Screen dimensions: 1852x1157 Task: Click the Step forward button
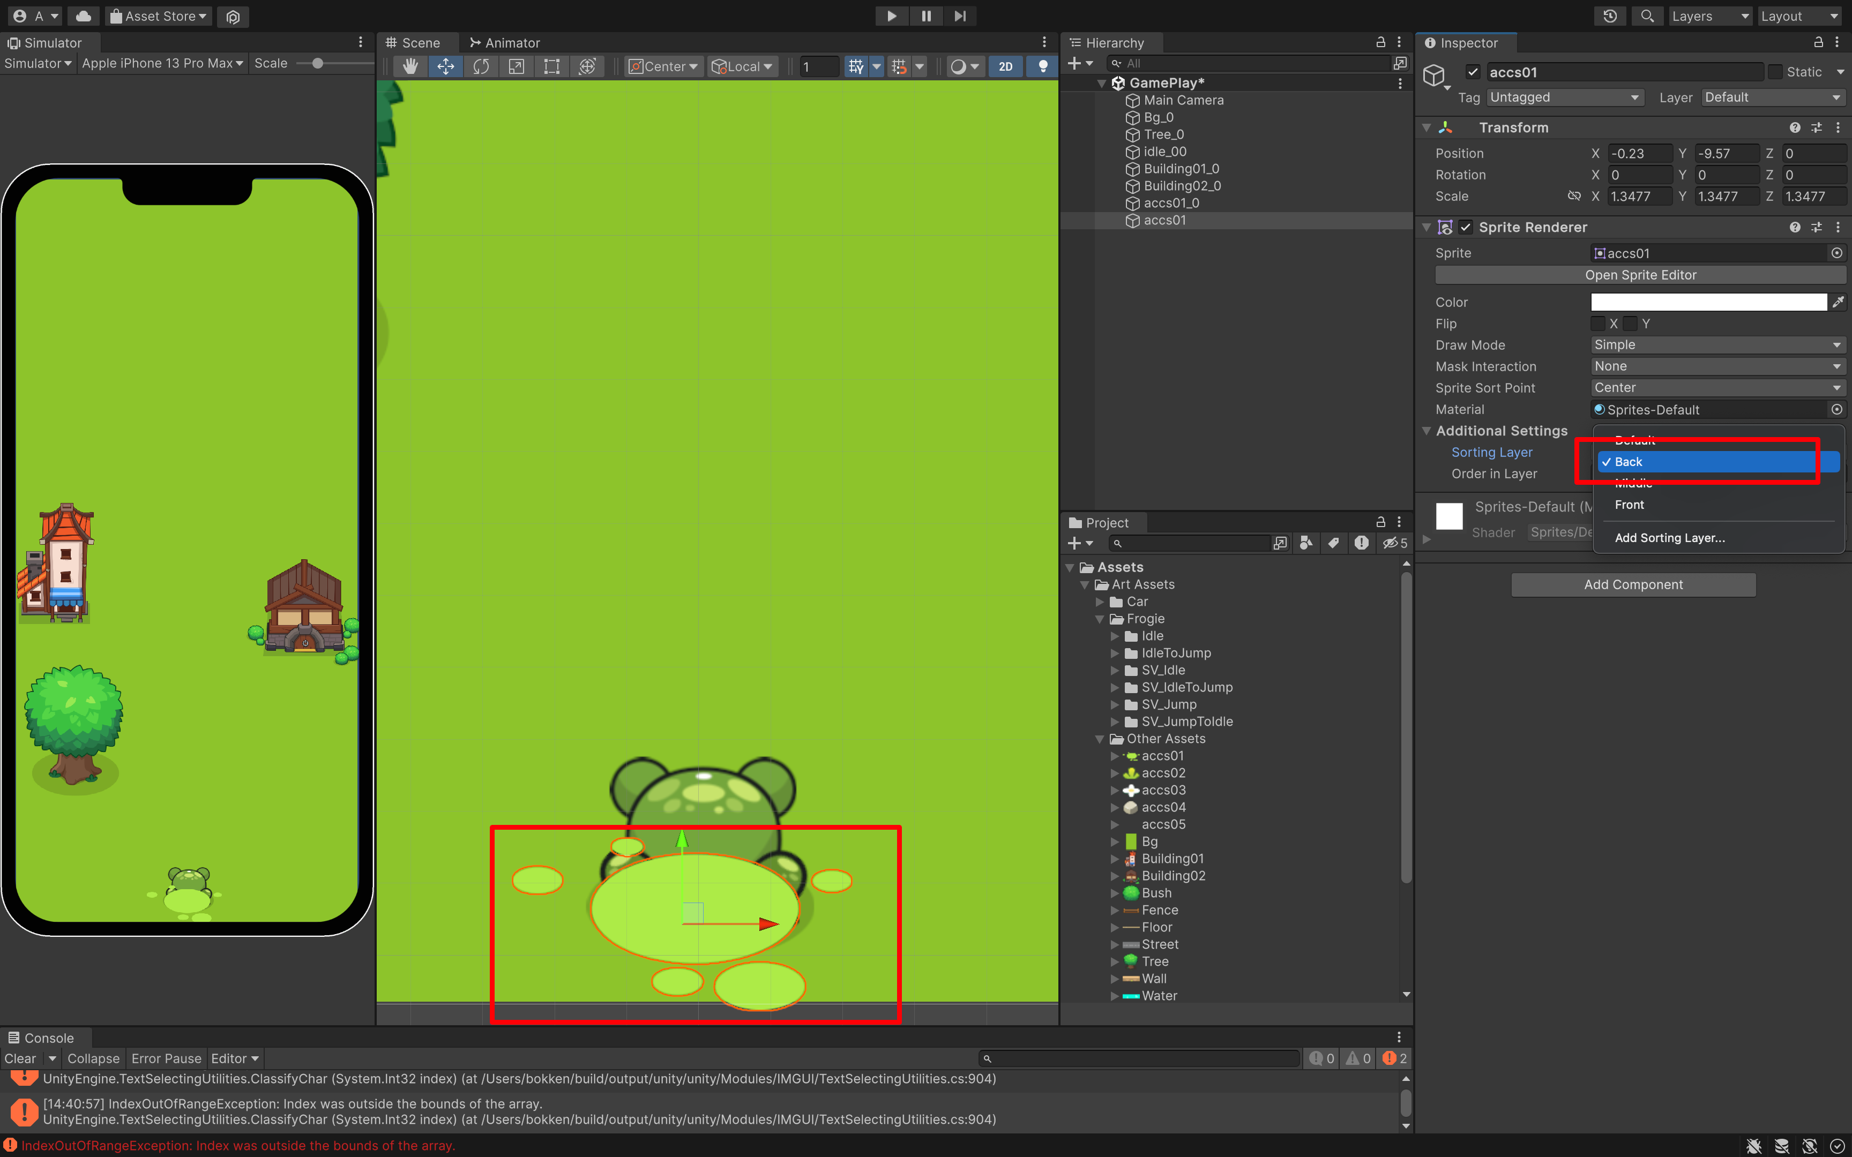tap(960, 16)
